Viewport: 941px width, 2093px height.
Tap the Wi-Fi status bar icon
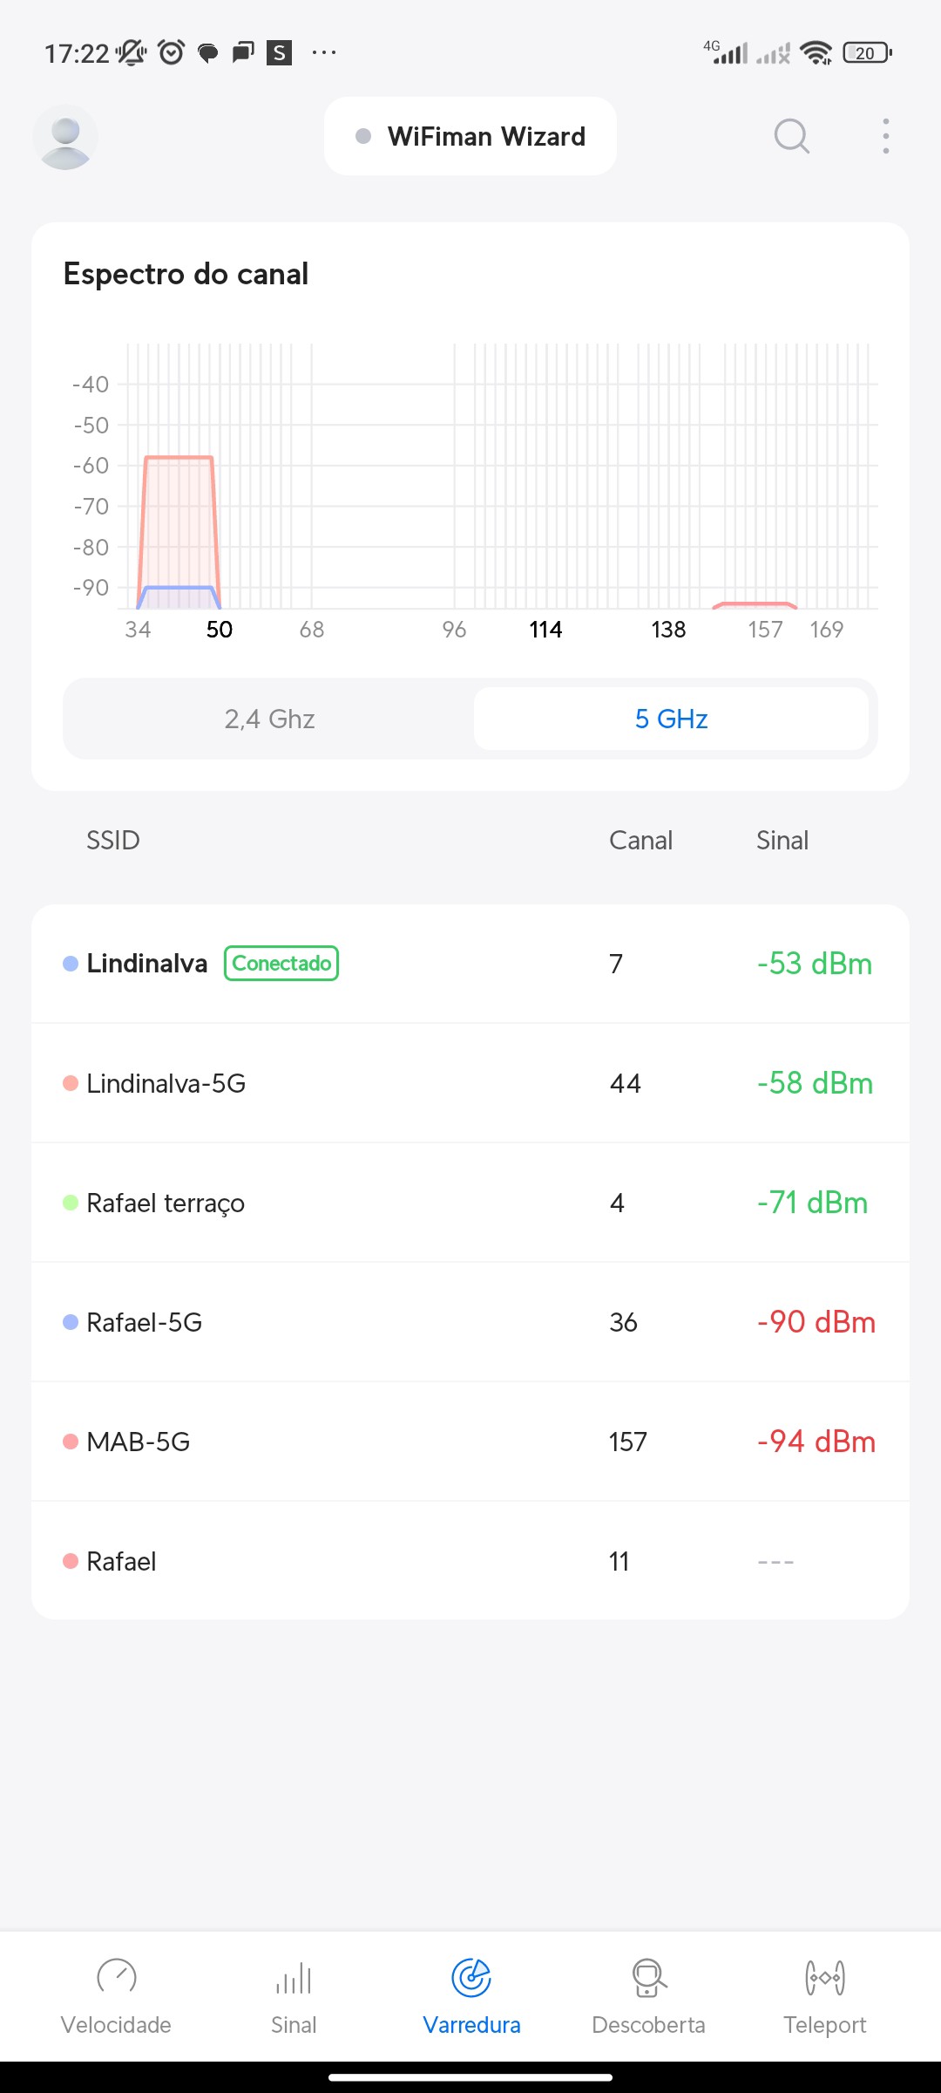coord(816,53)
